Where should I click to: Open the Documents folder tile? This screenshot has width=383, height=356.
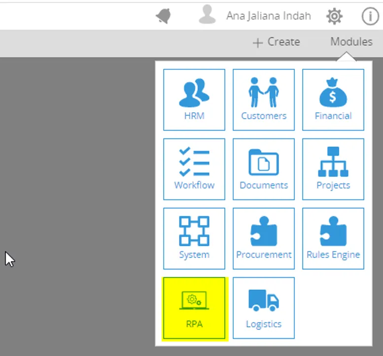263,169
